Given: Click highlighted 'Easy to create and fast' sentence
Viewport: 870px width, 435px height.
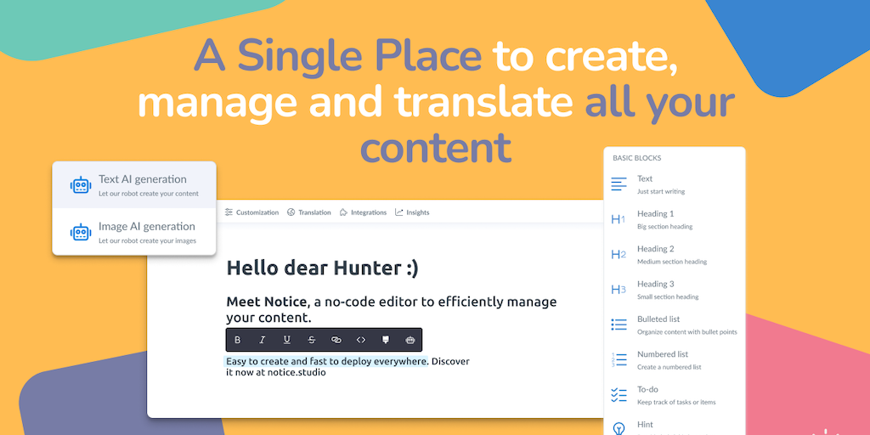Looking at the screenshot, I should (327, 361).
